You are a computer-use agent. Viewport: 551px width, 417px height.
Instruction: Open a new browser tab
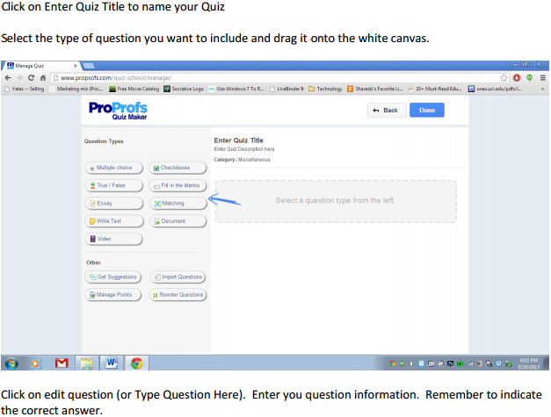pos(89,66)
